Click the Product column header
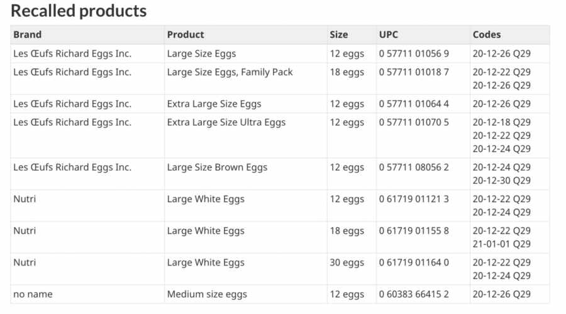Viewport: 566px width, 314px height. pyautogui.click(x=246, y=35)
